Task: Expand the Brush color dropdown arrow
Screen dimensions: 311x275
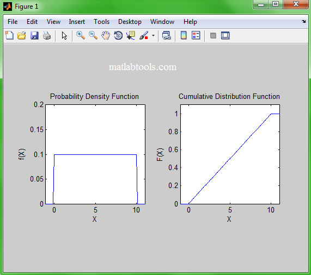Action: [x=153, y=36]
